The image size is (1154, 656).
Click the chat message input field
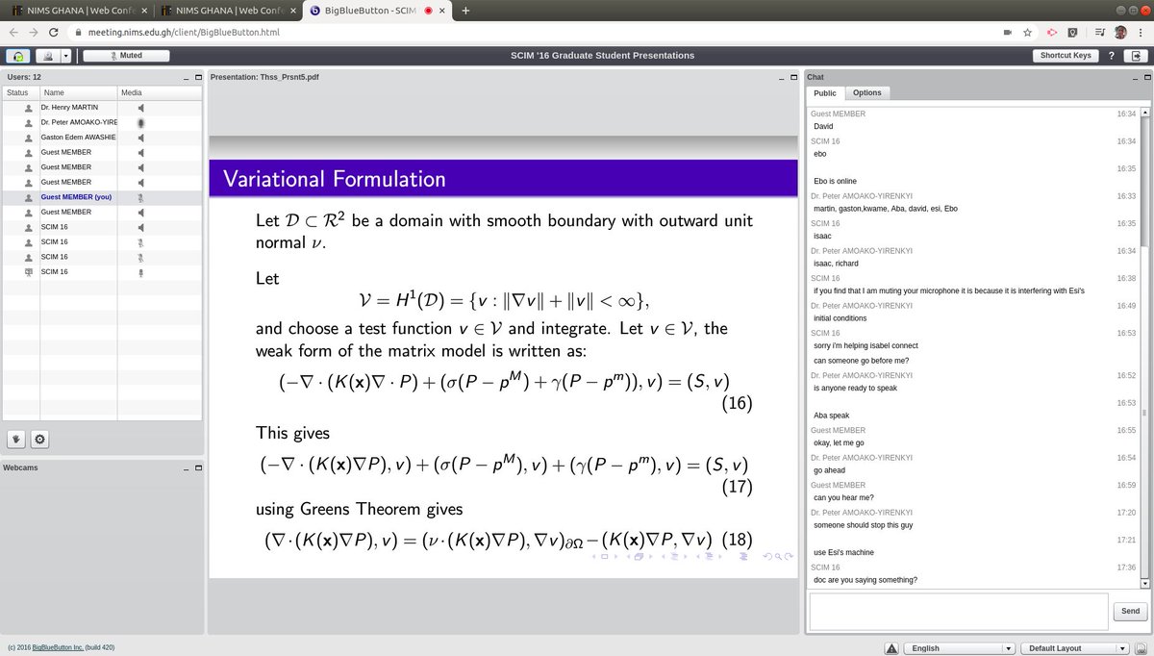click(959, 612)
